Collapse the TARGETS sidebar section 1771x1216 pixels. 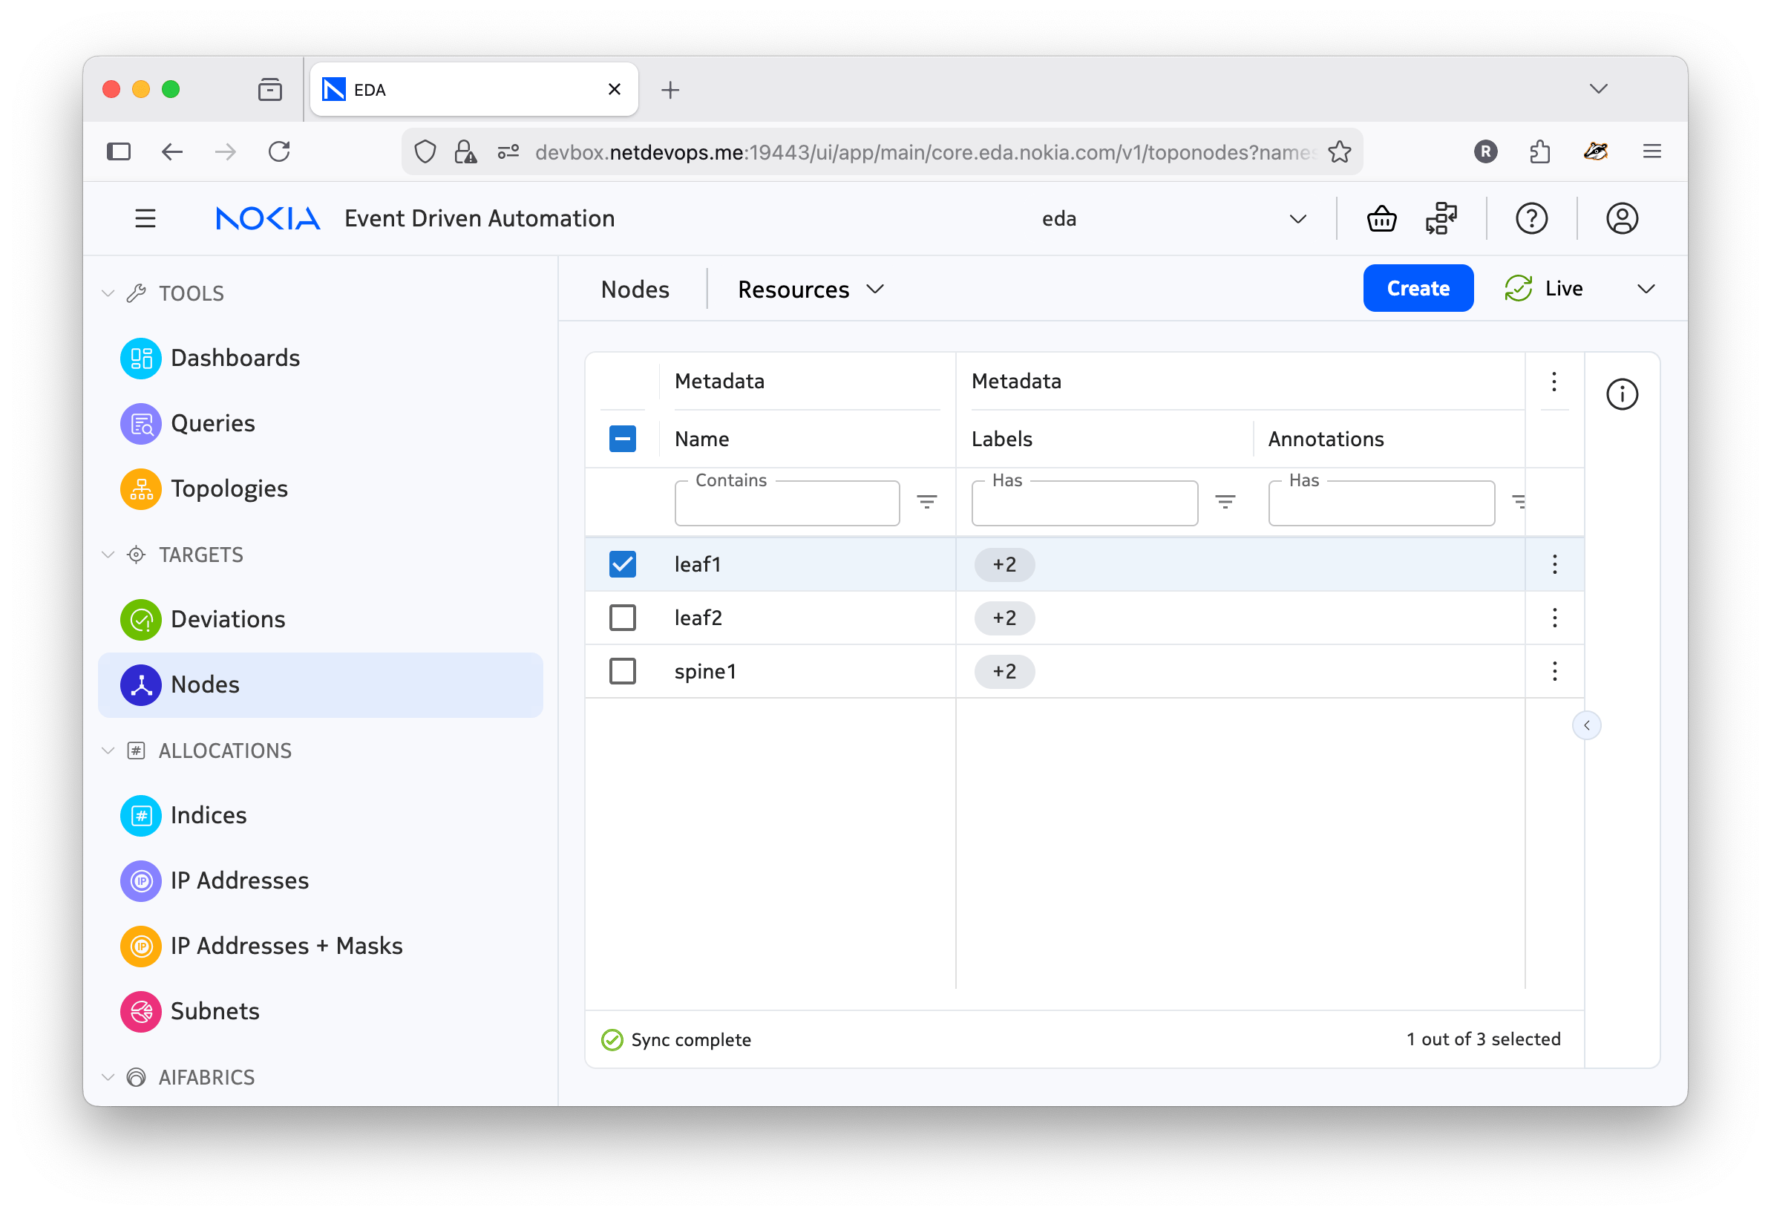108,555
